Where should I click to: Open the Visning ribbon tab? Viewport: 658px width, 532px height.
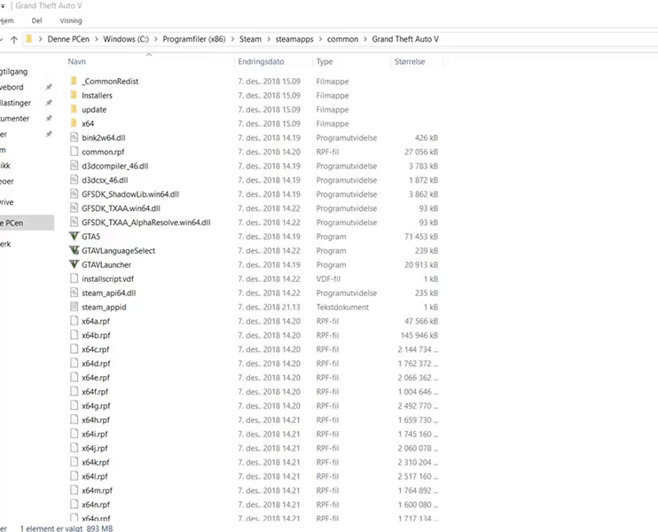71,20
